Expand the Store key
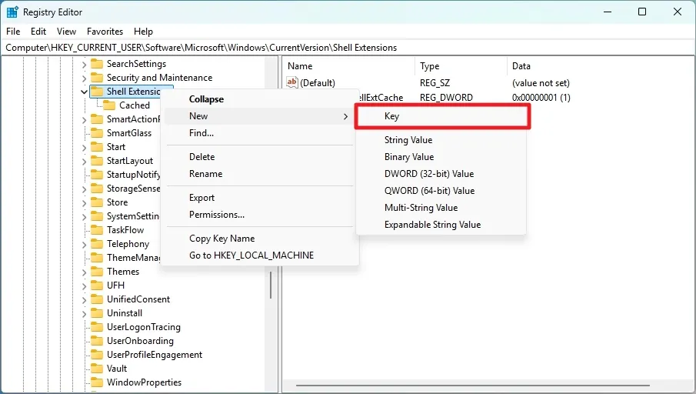This screenshot has height=394, width=696. (x=84, y=203)
